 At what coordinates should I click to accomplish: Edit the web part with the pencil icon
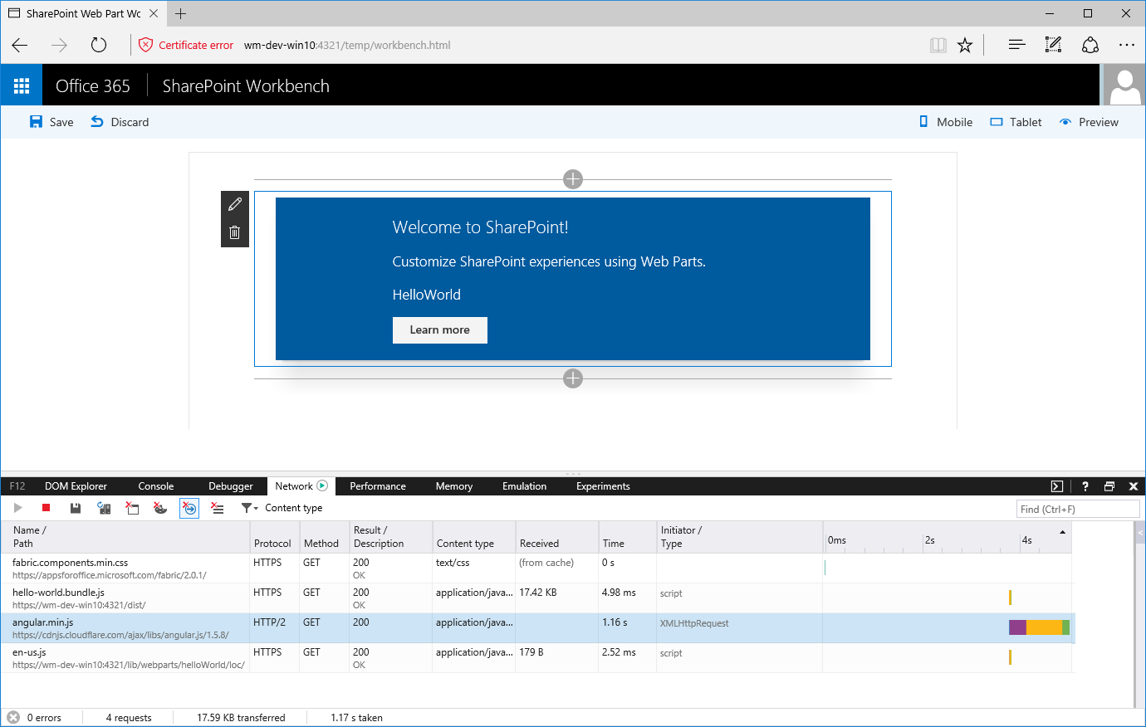tap(235, 204)
